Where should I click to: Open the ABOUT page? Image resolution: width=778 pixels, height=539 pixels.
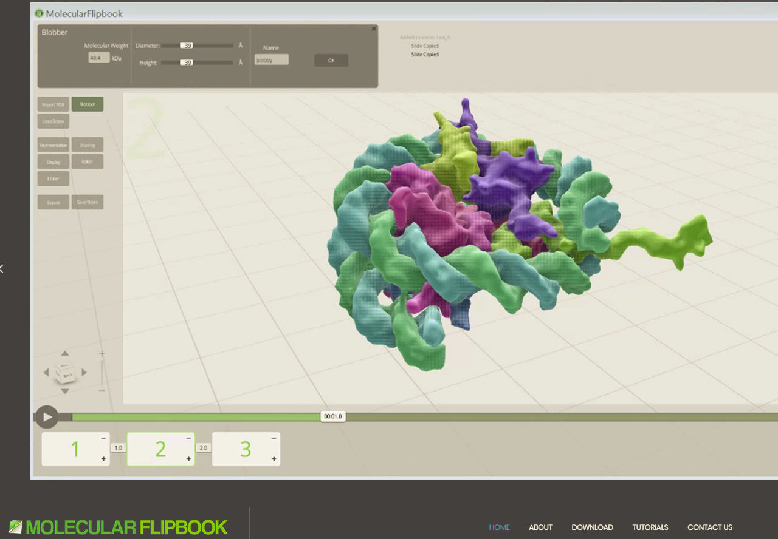540,527
